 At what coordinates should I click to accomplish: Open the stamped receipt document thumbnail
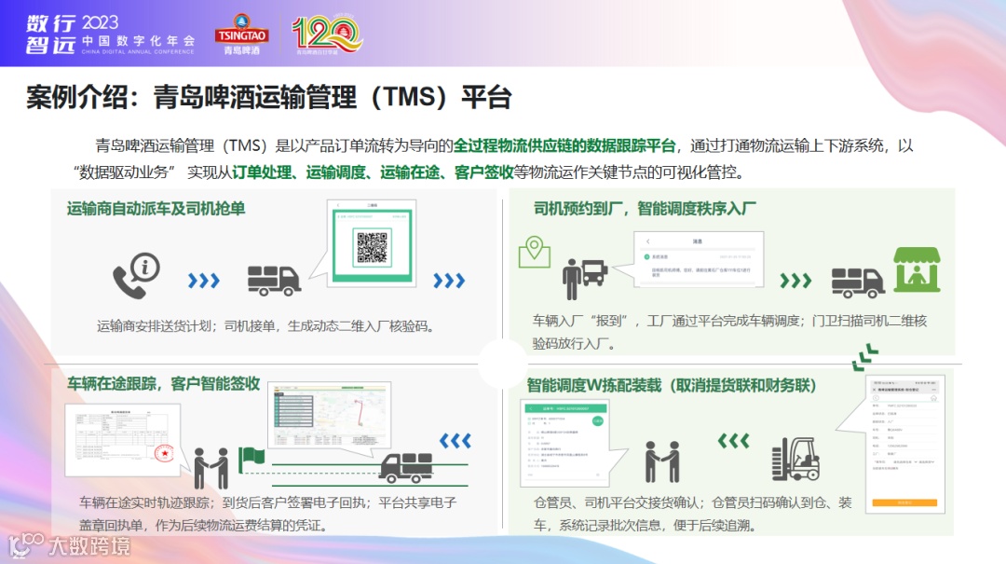point(123,441)
